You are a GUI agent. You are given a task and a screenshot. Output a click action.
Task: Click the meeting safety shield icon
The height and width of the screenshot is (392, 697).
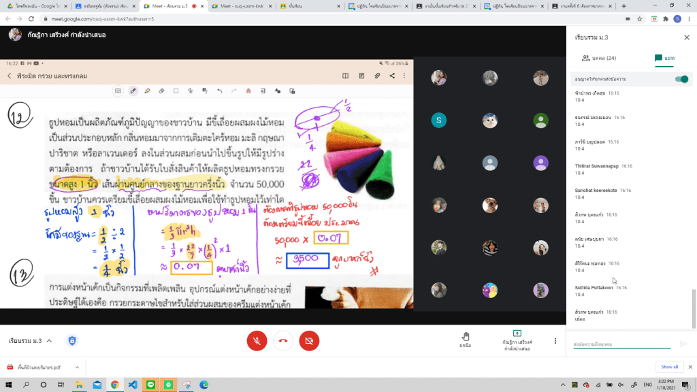[72, 340]
